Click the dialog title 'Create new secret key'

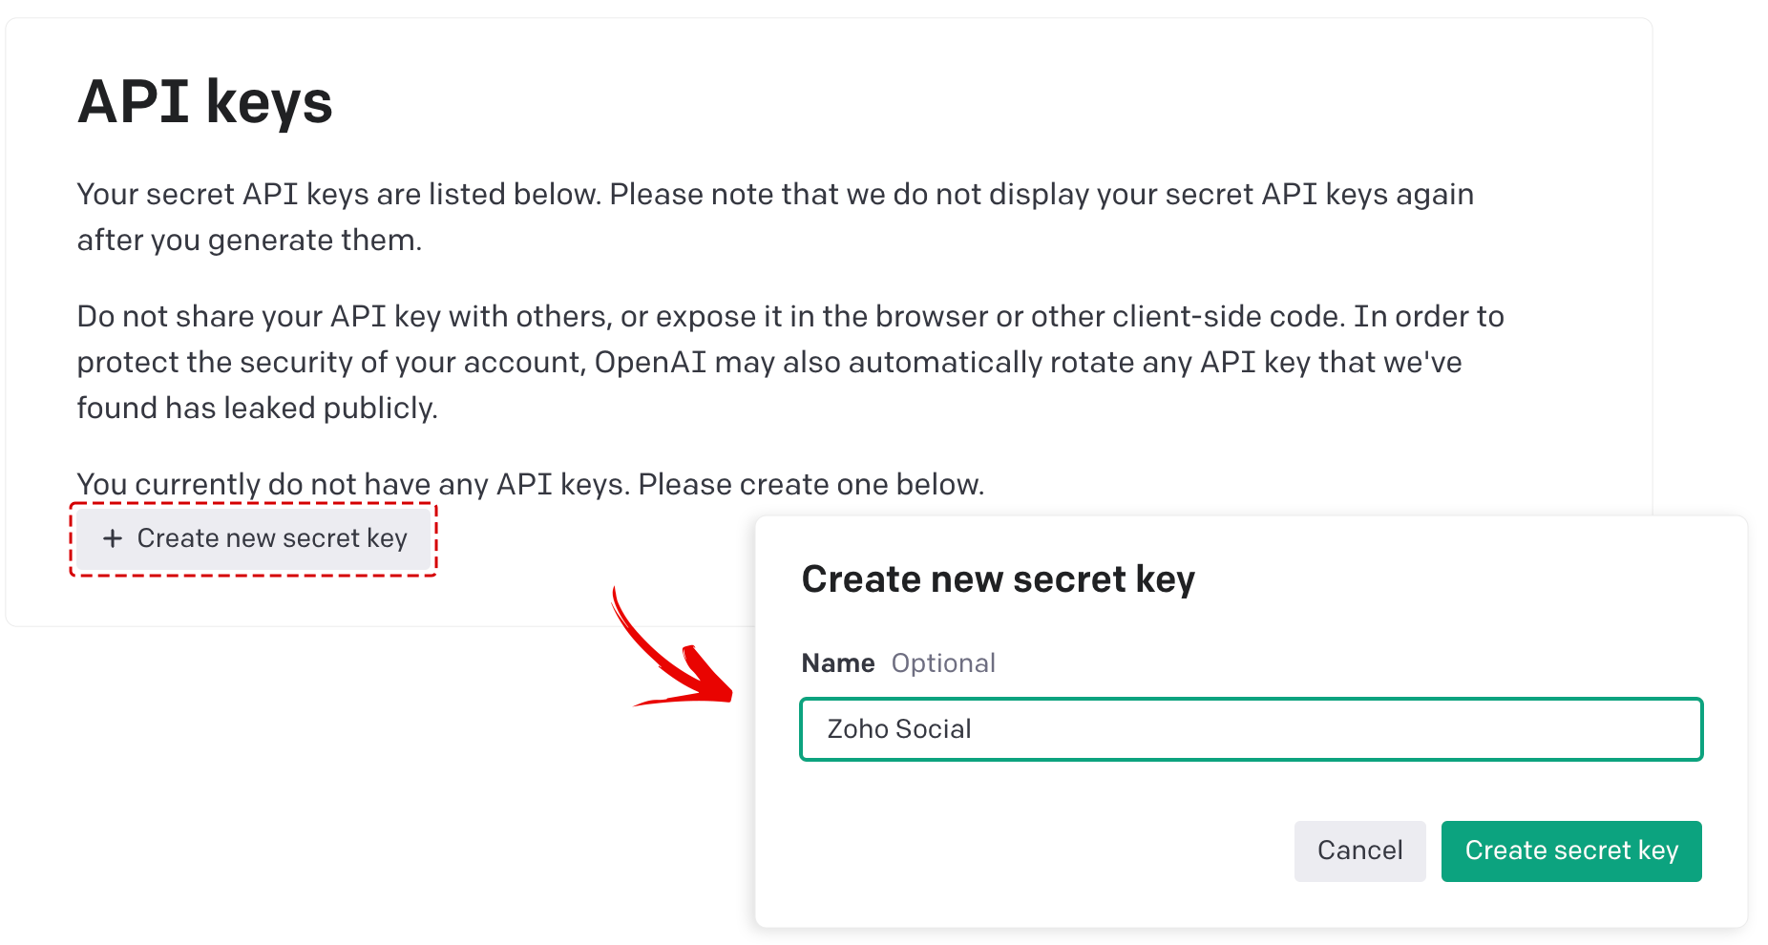[998, 579]
